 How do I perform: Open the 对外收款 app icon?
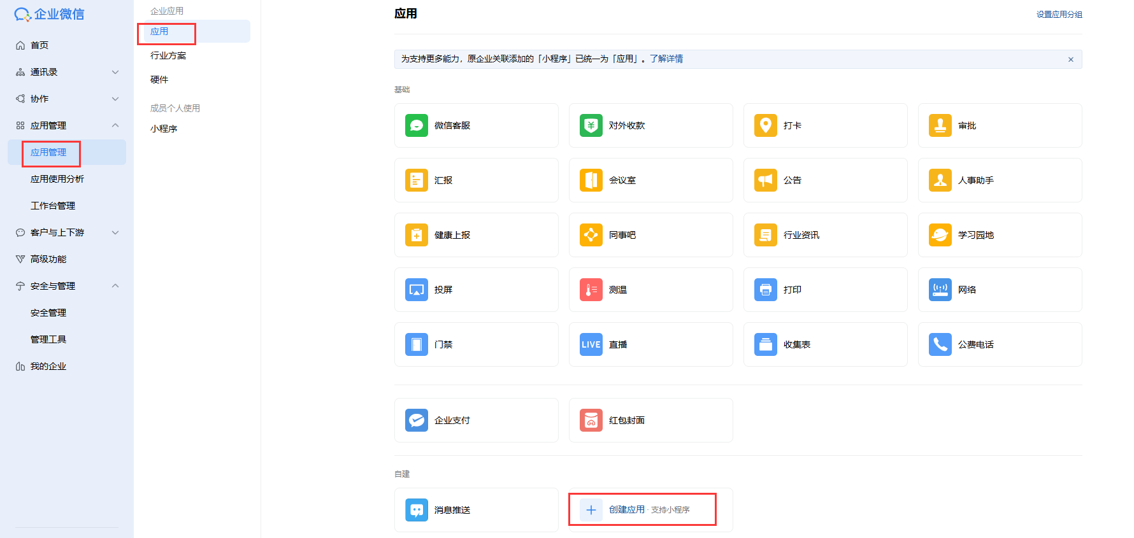591,125
